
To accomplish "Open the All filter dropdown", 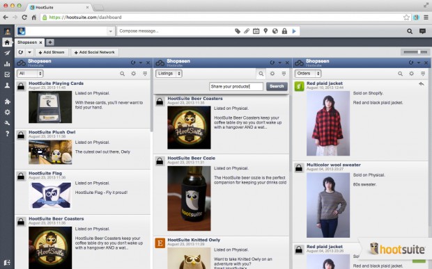I will coord(30,74).
